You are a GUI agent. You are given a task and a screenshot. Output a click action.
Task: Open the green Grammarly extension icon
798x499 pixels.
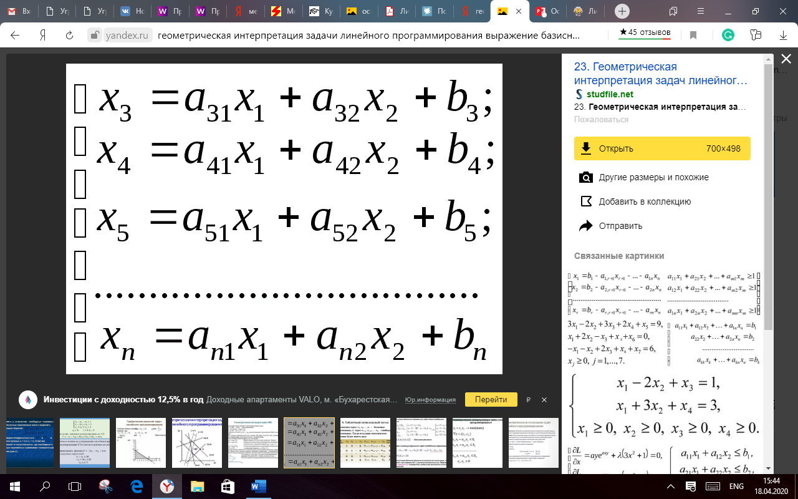[x=728, y=36]
